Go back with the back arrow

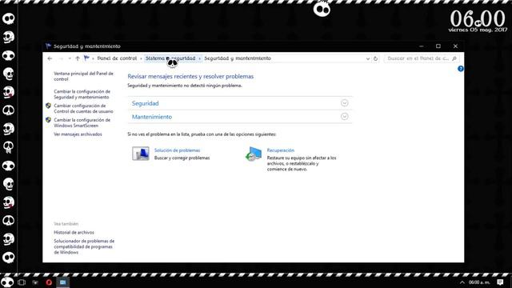(x=50, y=58)
